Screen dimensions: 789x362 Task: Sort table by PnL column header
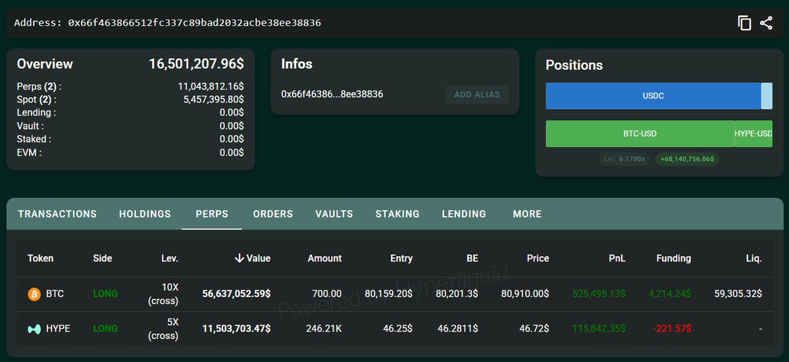[x=617, y=258]
